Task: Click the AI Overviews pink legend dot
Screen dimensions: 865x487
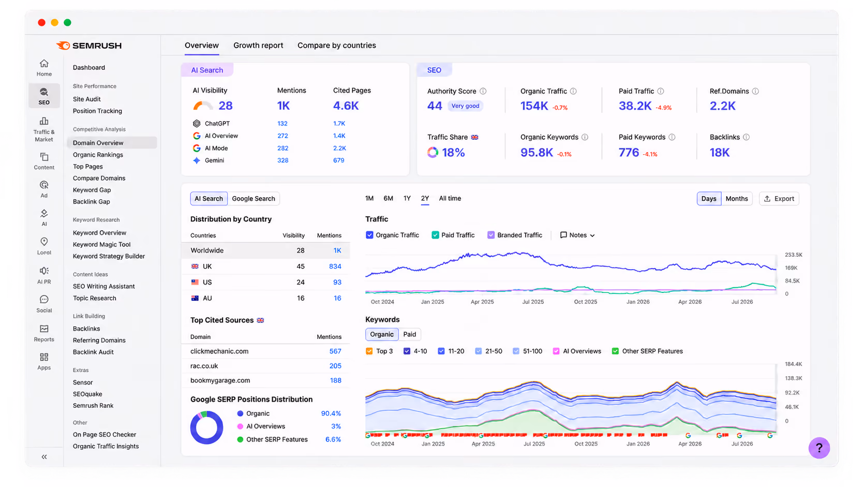Action: pos(240,426)
